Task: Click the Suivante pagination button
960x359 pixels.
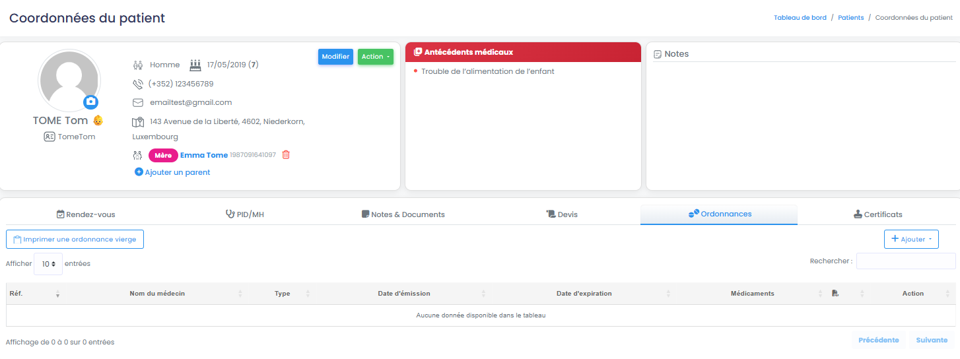Action: click(932, 341)
